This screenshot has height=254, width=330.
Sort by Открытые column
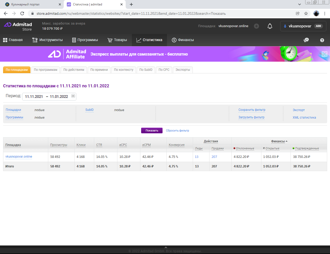click(x=272, y=149)
